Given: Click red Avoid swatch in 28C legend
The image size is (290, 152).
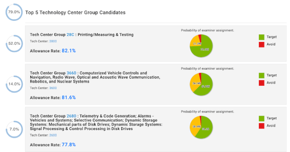Looking at the screenshot, I should [x=262, y=45].
